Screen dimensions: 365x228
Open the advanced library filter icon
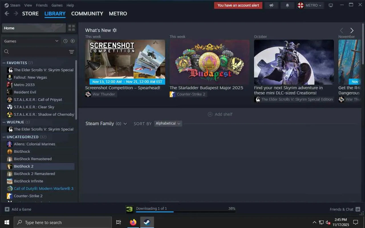point(72,52)
